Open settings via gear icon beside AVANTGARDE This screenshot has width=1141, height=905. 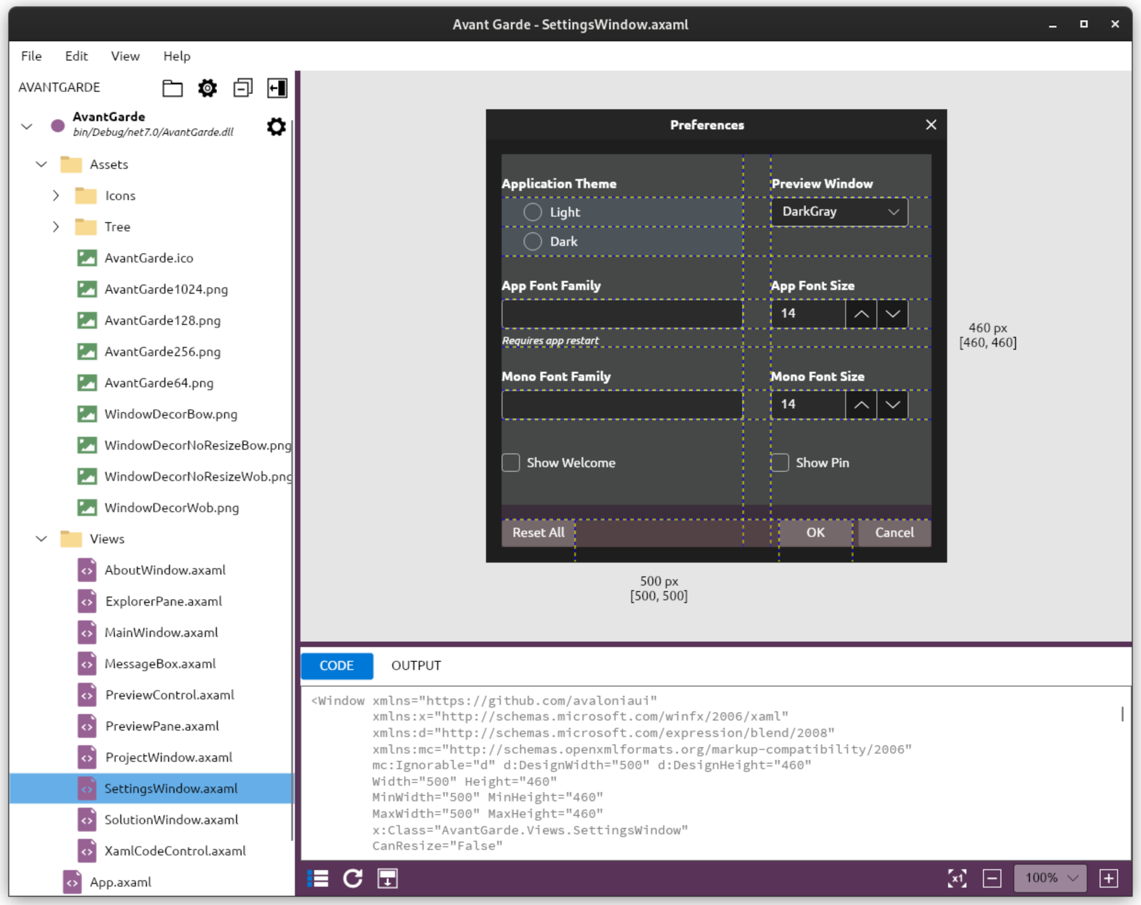click(x=208, y=88)
